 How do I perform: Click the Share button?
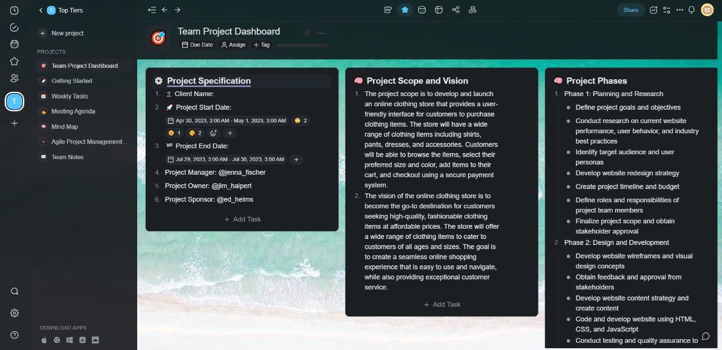tap(631, 10)
